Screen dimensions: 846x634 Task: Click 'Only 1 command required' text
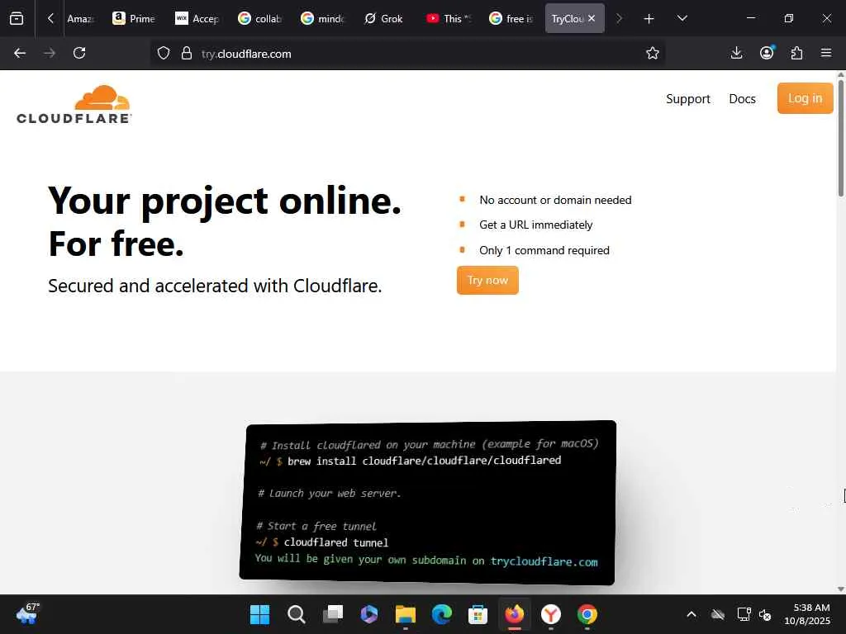(544, 250)
